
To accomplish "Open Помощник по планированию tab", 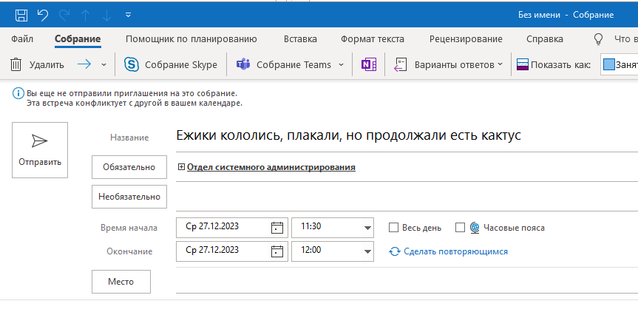I will (x=191, y=39).
